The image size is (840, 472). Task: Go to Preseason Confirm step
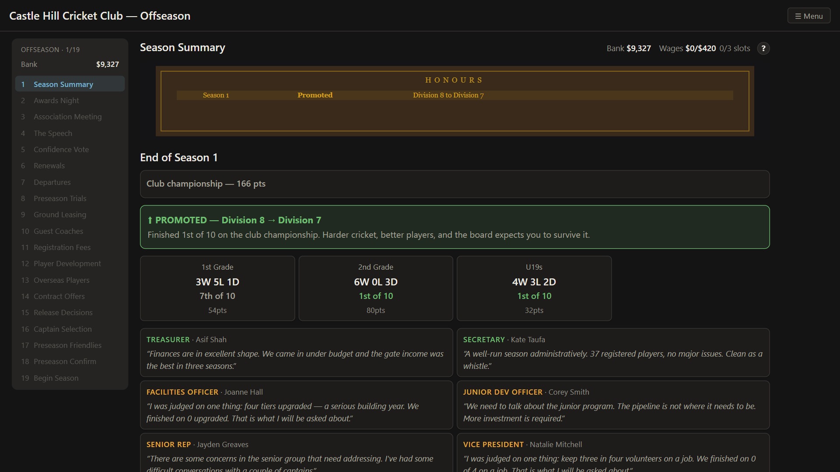click(70, 361)
